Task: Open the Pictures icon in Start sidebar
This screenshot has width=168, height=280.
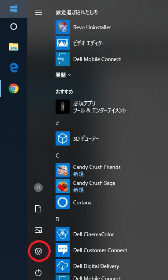Action: [38, 230]
